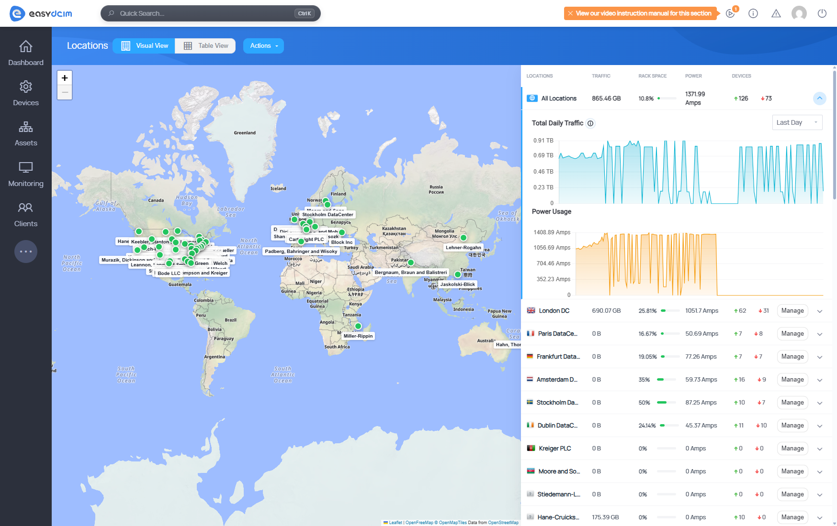837x526 pixels.
Task: Dismiss the video instruction banner X
Action: (570, 13)
